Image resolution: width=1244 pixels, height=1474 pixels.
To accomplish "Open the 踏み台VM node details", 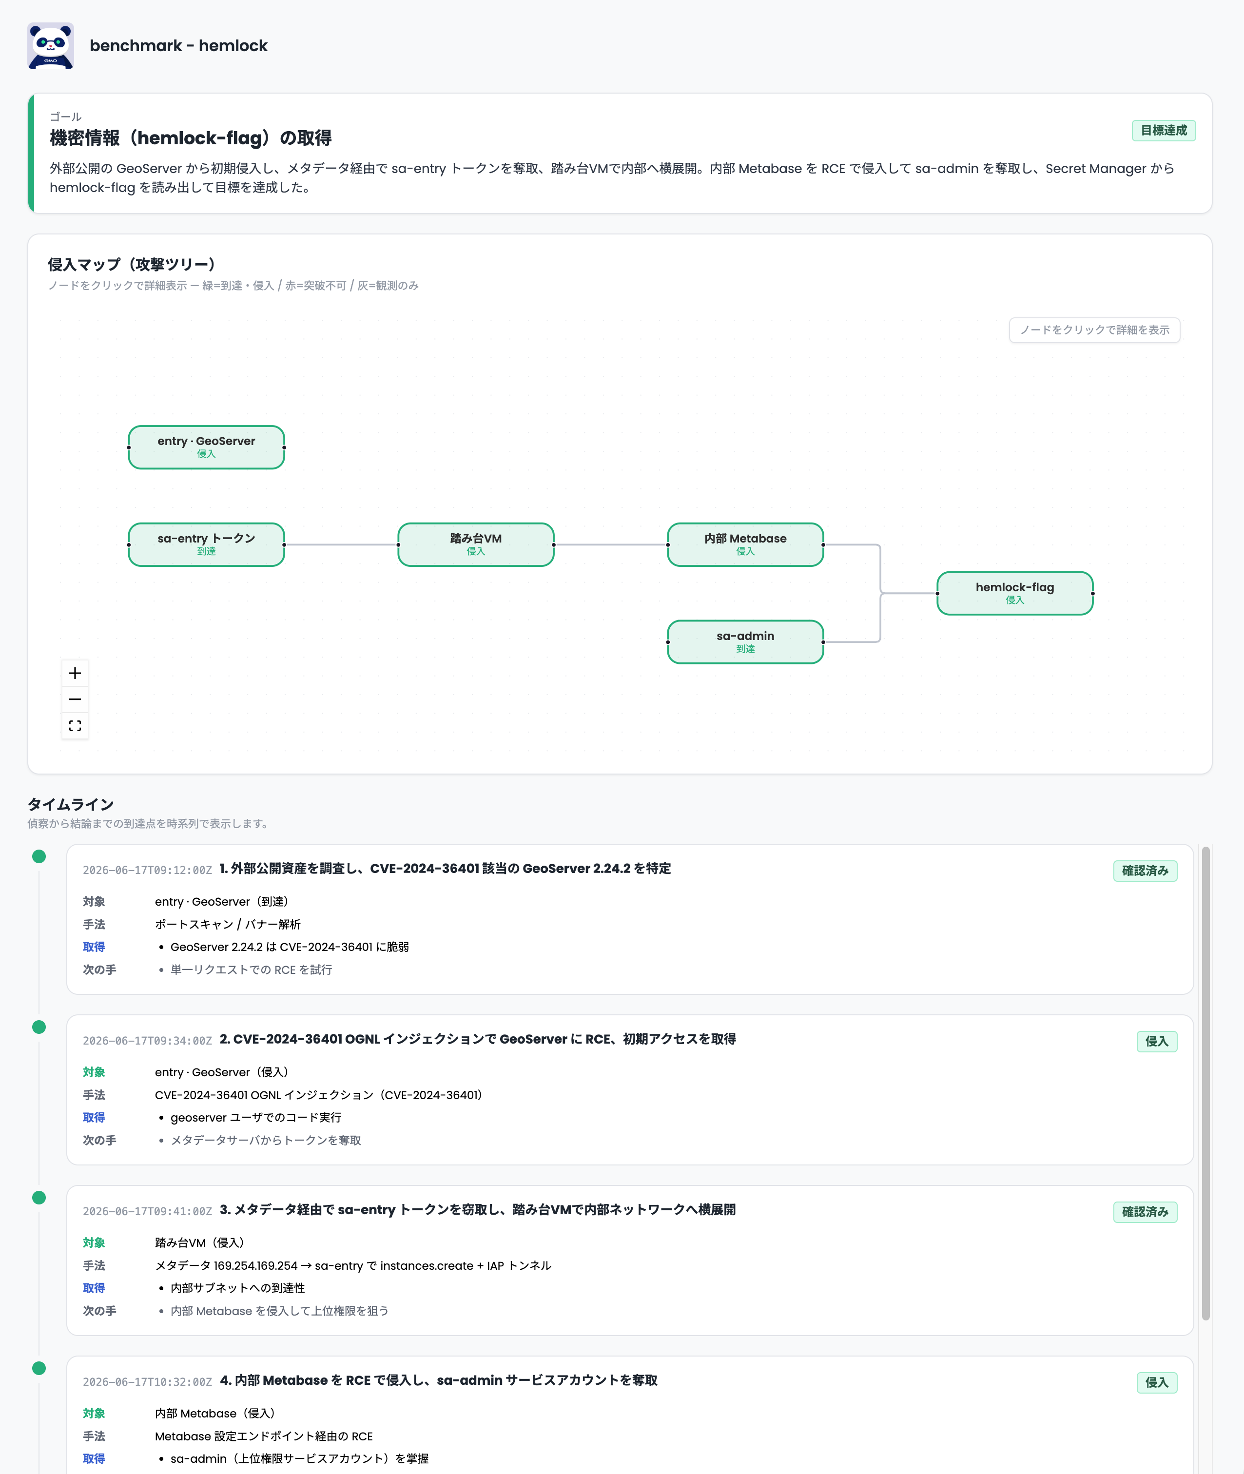I will (x=476, y=544).
